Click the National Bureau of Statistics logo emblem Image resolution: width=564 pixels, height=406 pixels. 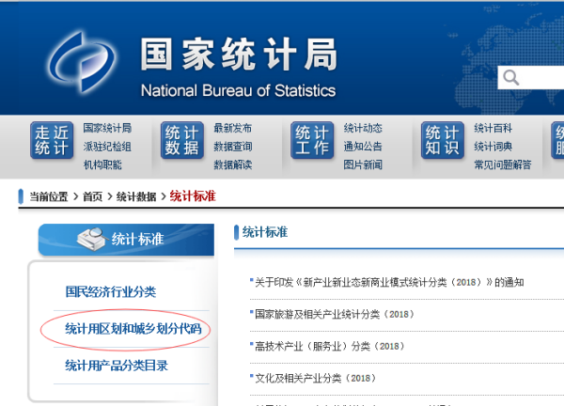[82, 62]
